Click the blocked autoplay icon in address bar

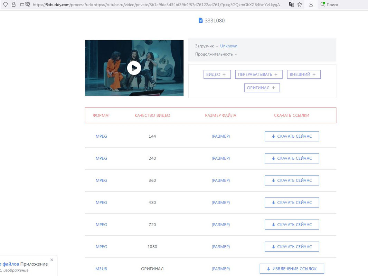click(x=28, y=4)
